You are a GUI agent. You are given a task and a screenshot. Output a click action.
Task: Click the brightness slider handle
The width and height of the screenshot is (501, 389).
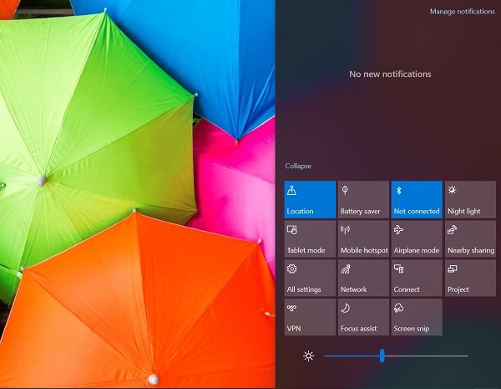(382, 356)
